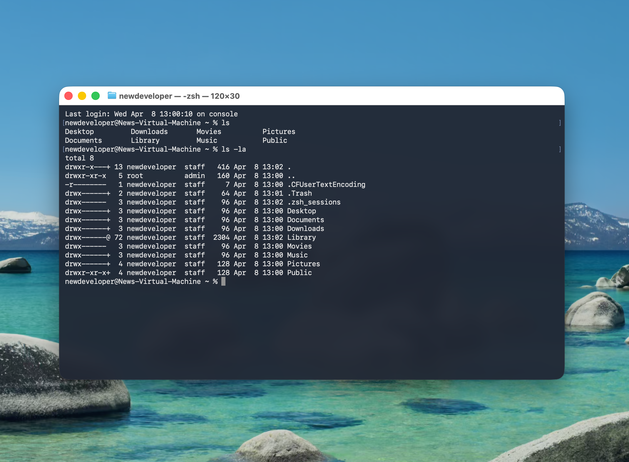This screenshot has height=462, width=629.
Task: Click the green full-screen window button
Action: [96, 96]
